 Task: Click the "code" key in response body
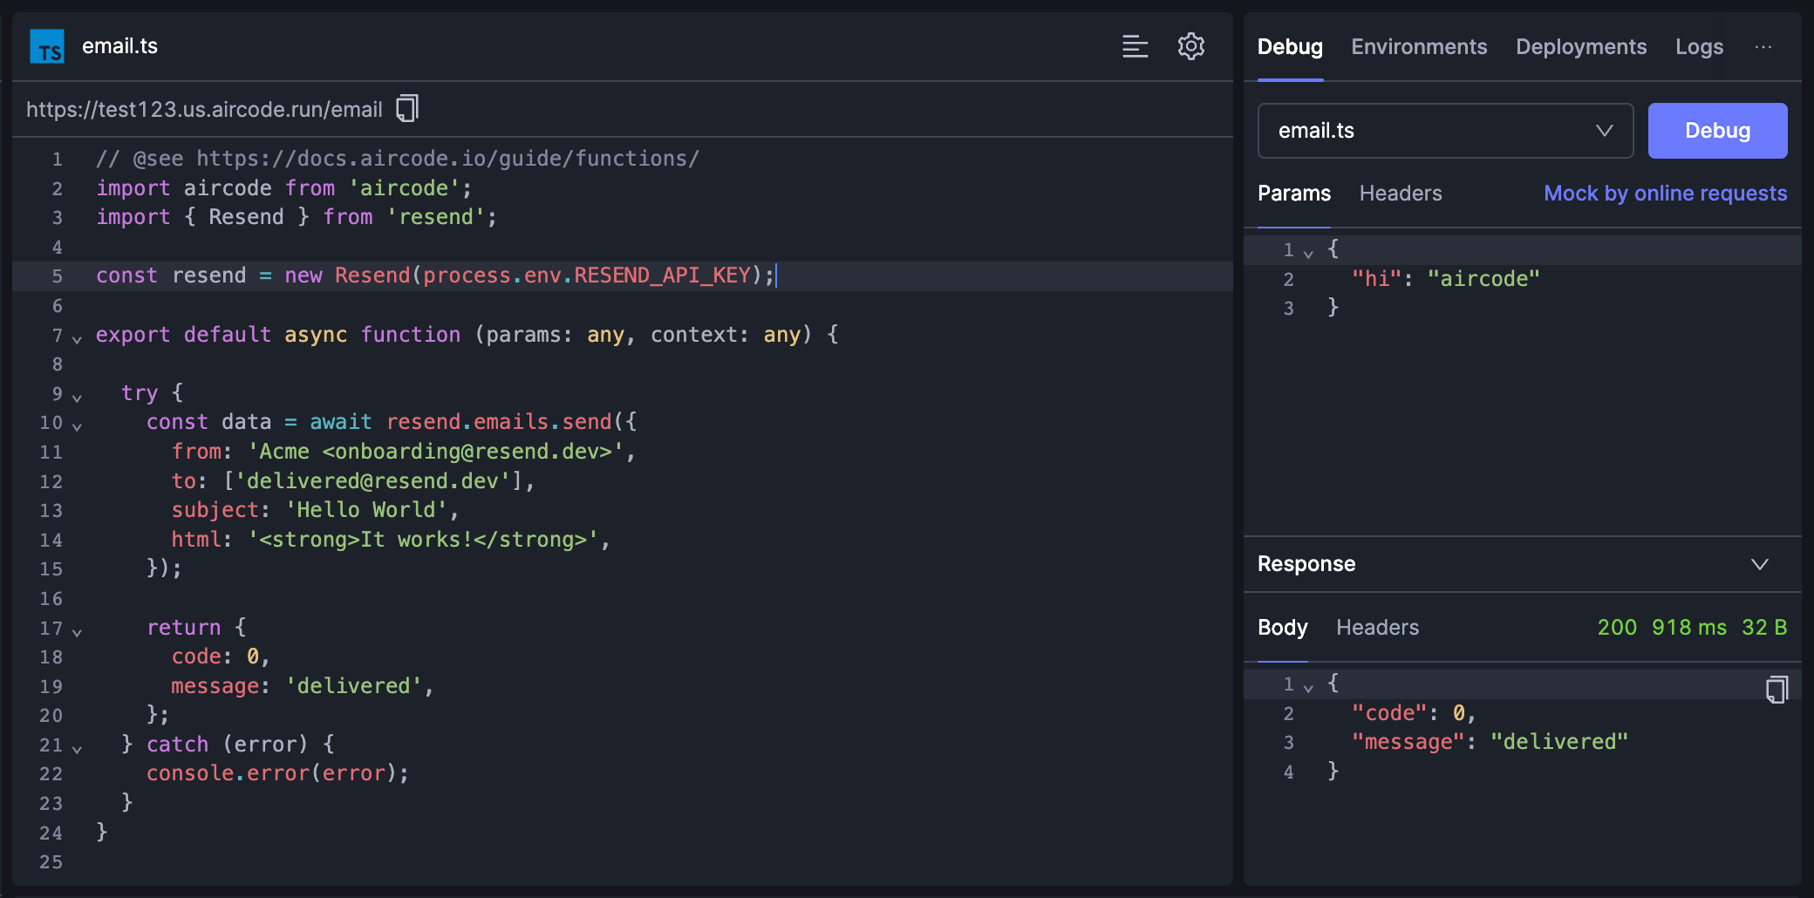(x=1389, y=713)
